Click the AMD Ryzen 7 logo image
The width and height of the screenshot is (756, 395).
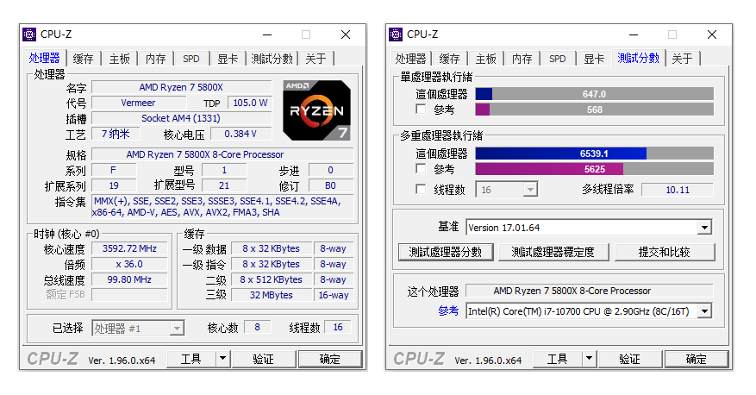316,110
